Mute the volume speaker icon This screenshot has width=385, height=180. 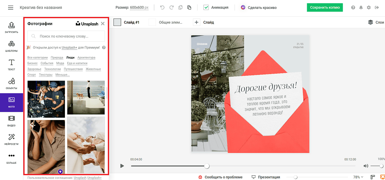366,166
